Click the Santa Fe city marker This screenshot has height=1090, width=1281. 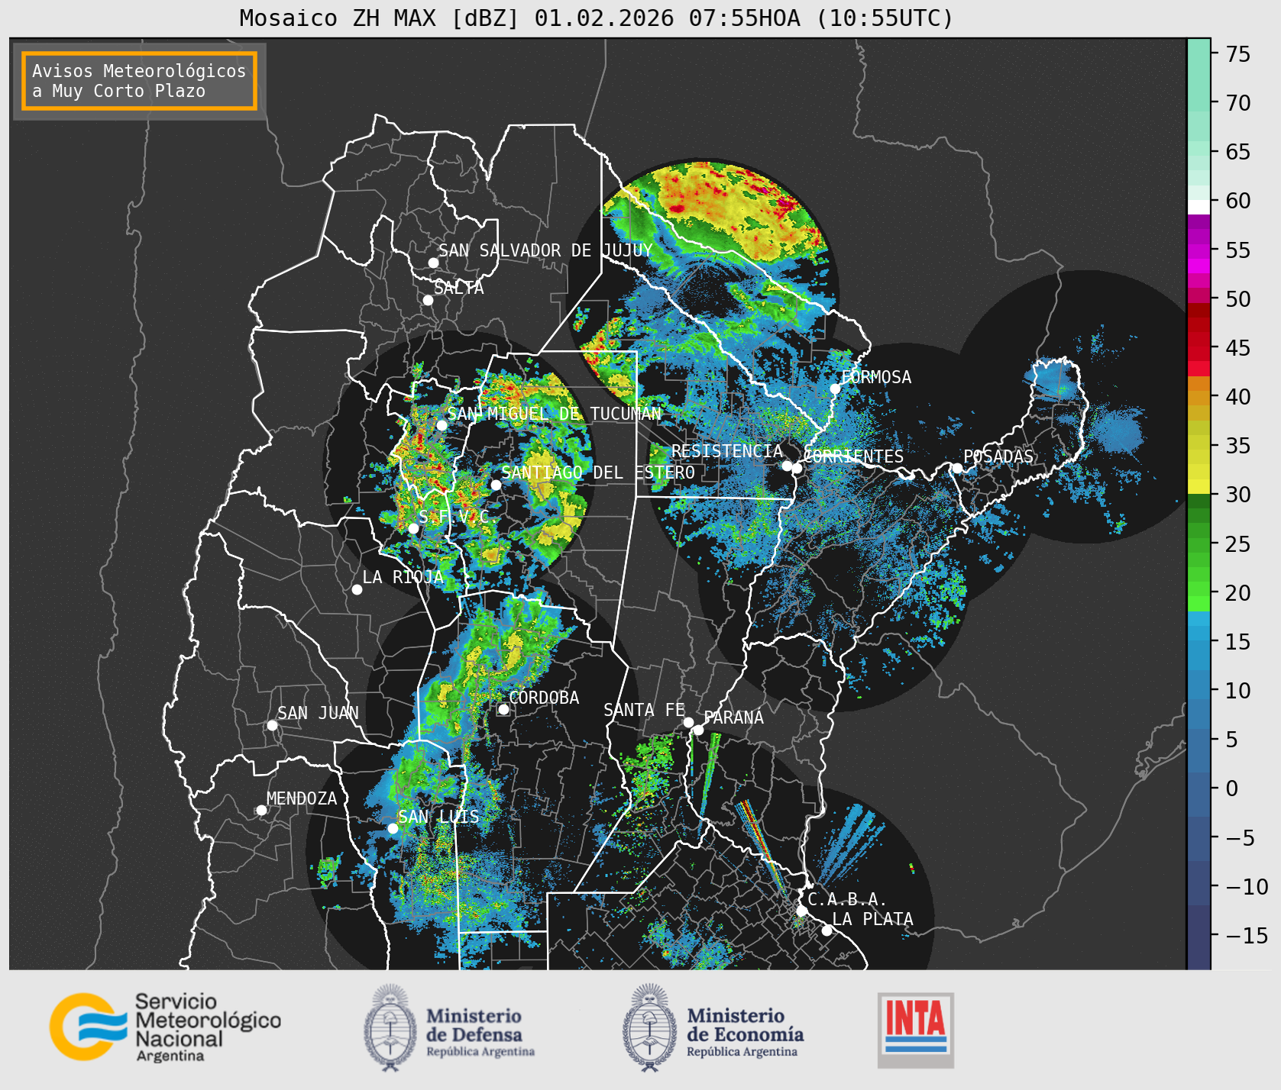point(688,722)
